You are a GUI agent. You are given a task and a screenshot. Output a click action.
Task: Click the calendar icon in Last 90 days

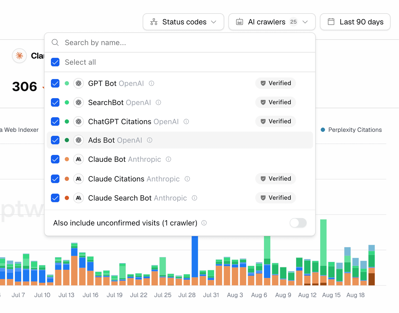(x=331, y=22)
